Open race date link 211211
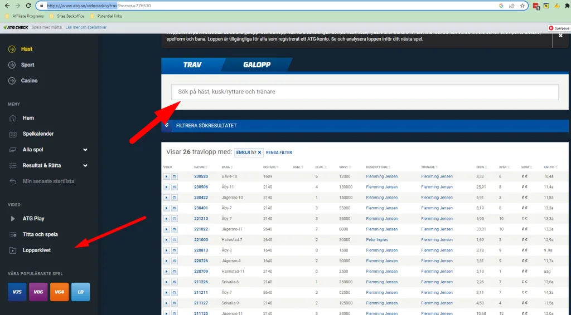This screenshot has width=571, height=315. click(201, 293)
